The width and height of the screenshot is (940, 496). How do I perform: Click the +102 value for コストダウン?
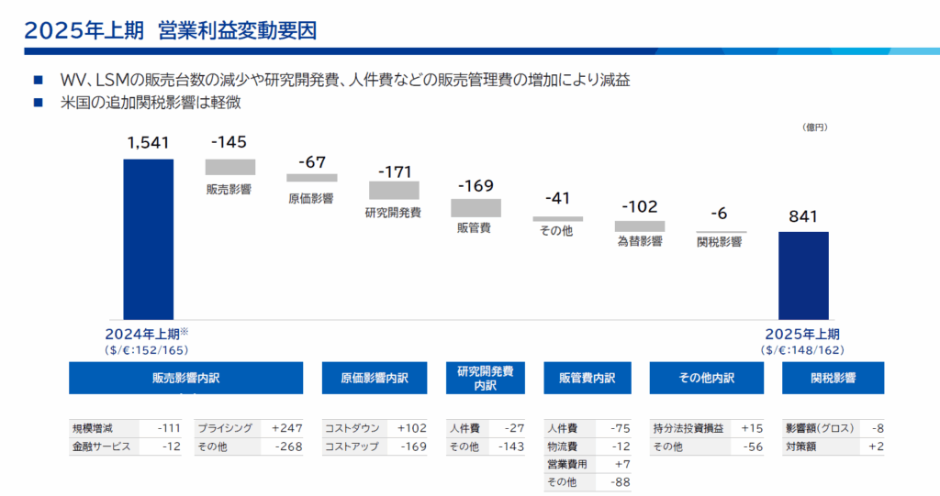[x=412, y=428]
